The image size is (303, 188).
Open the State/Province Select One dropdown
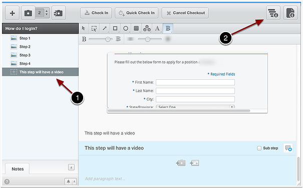pos(195,107)
